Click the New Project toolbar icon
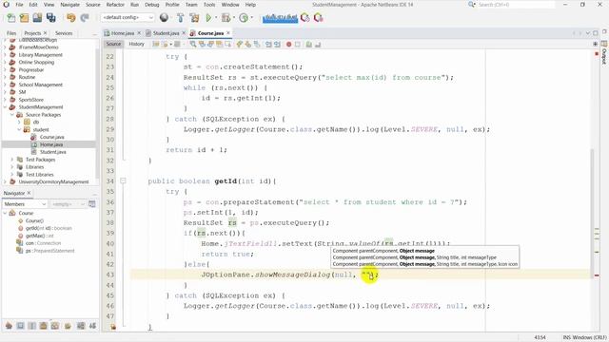 click(24, 18)
